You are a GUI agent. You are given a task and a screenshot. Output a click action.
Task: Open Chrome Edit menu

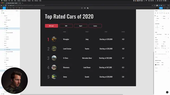pos(12,1)
